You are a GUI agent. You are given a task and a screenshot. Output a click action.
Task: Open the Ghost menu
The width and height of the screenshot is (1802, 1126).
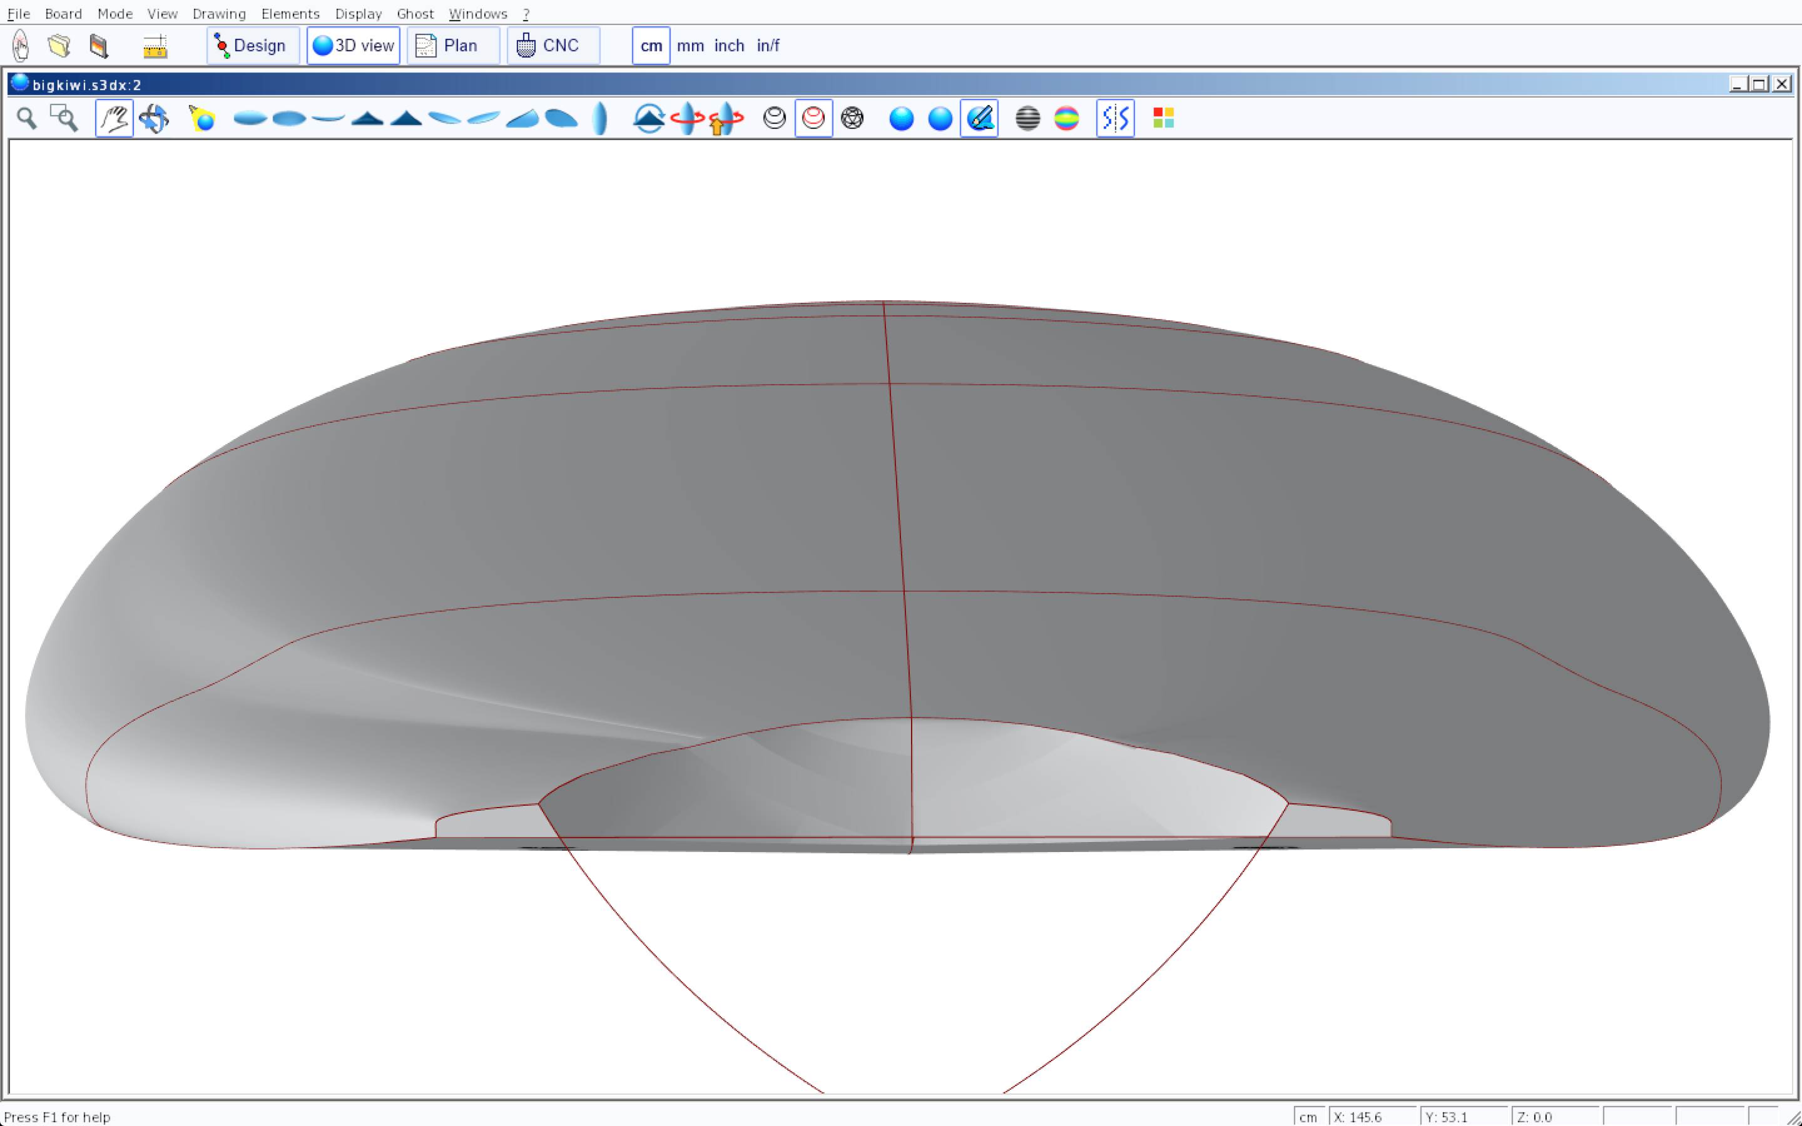[x=415, y=13]
